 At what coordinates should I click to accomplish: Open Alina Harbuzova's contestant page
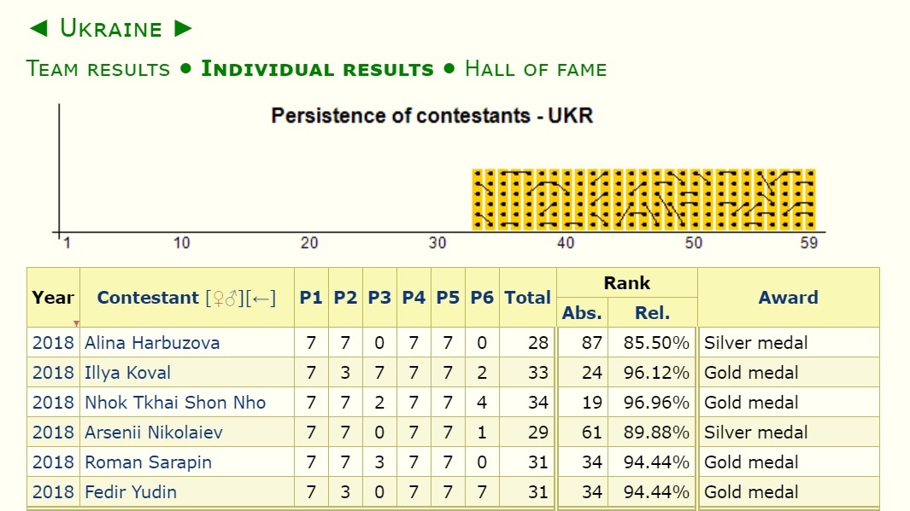tap(152, 343)
